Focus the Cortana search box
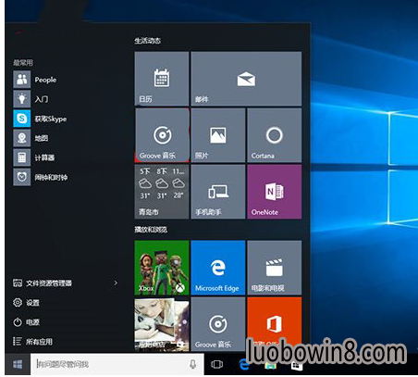 point(117,364)
